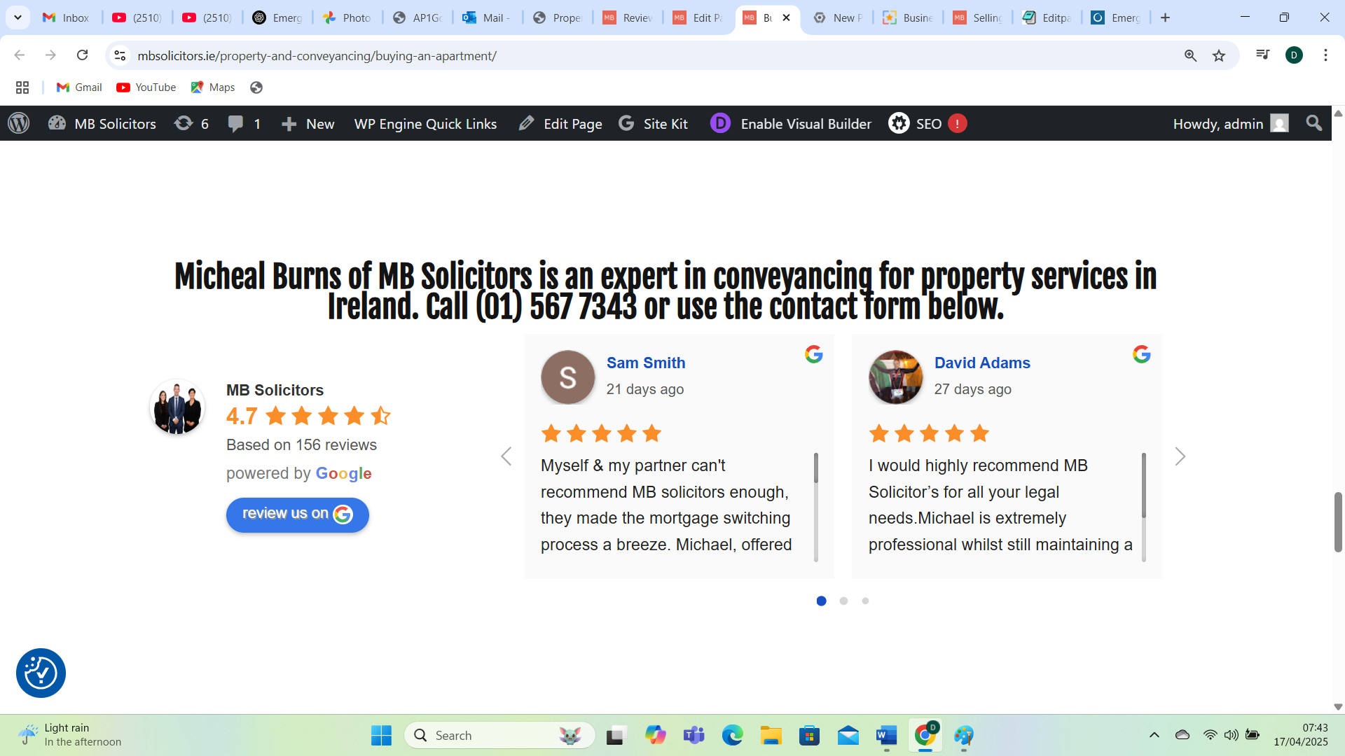Open the SEO menu in admin bar
Viewport: 1345px width, 756px height.
point(916,123)
